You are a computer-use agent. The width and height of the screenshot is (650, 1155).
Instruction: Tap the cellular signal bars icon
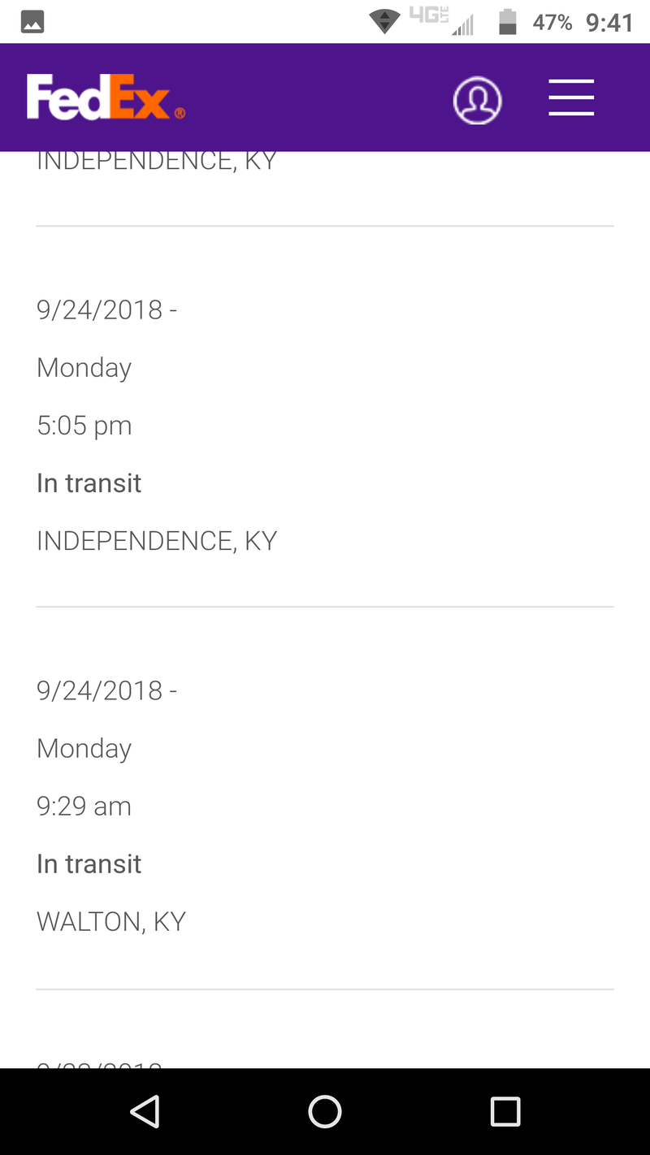click(x=462, y=25)
